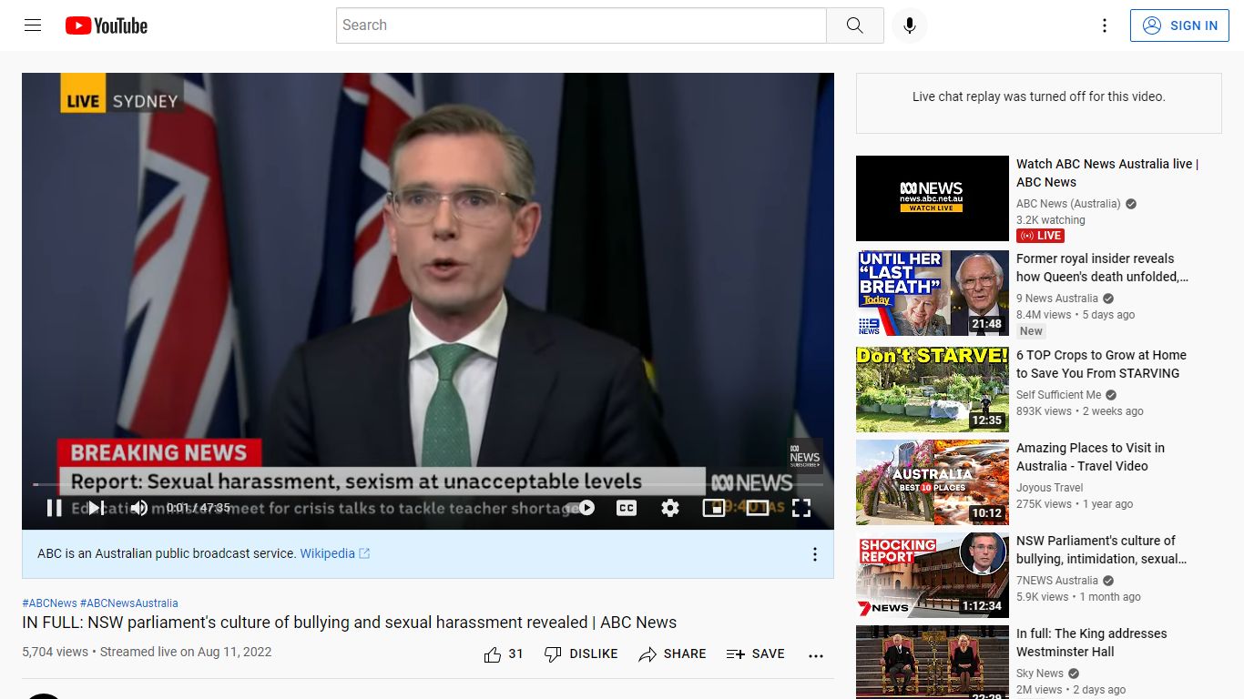Image resolution: width=1244 pixels, height=699 pixels.
Task: Click the '7NEWS Australia' channel name
Action: click(x=1057, y=581)
